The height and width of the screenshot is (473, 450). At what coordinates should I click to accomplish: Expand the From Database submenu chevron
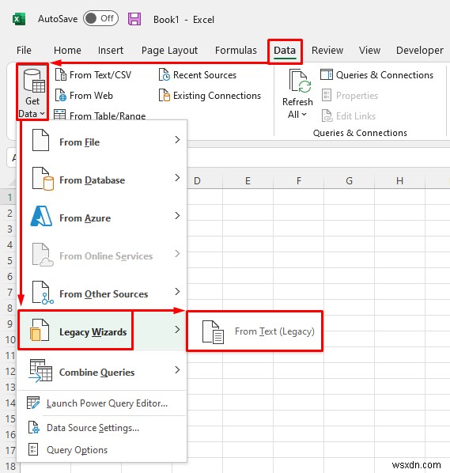point(177,178)
